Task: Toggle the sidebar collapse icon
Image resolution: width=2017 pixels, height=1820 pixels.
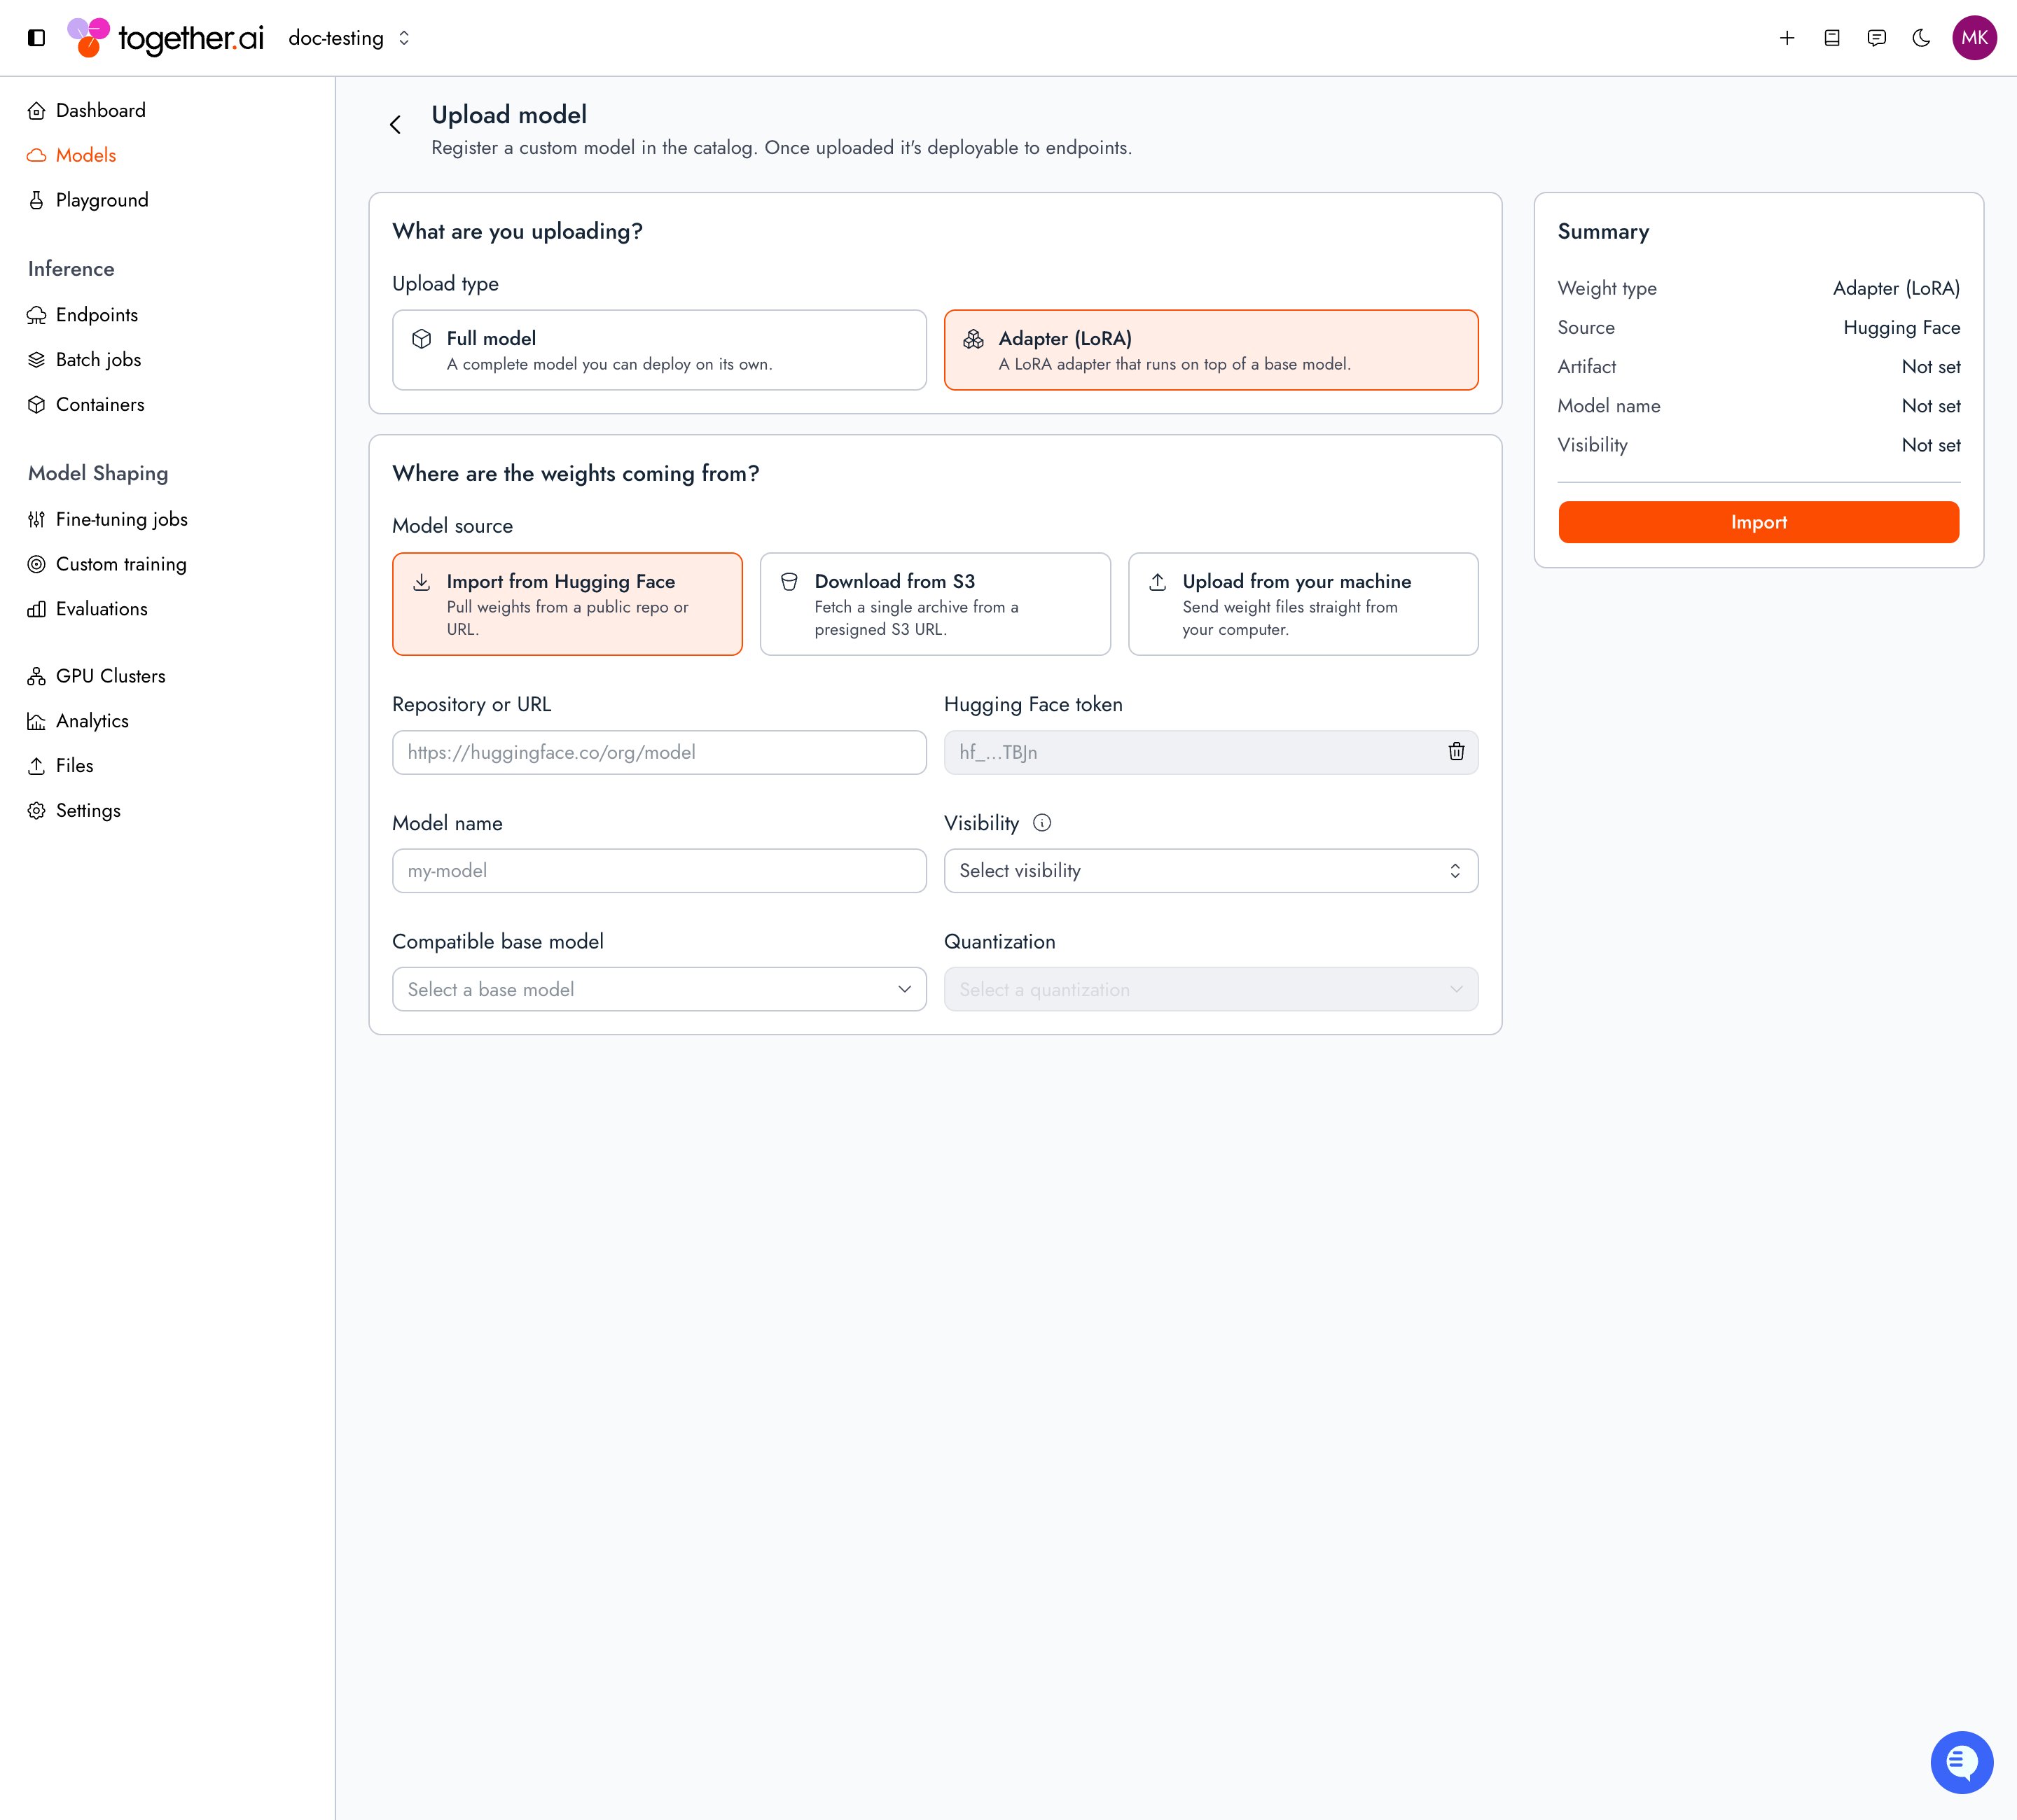Action: [x=36, y=38]
